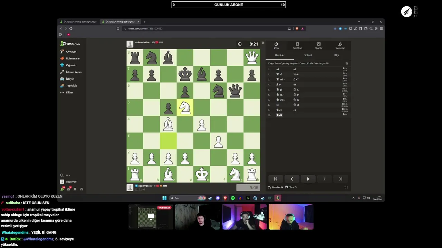Play through the moves

(308, 179)
